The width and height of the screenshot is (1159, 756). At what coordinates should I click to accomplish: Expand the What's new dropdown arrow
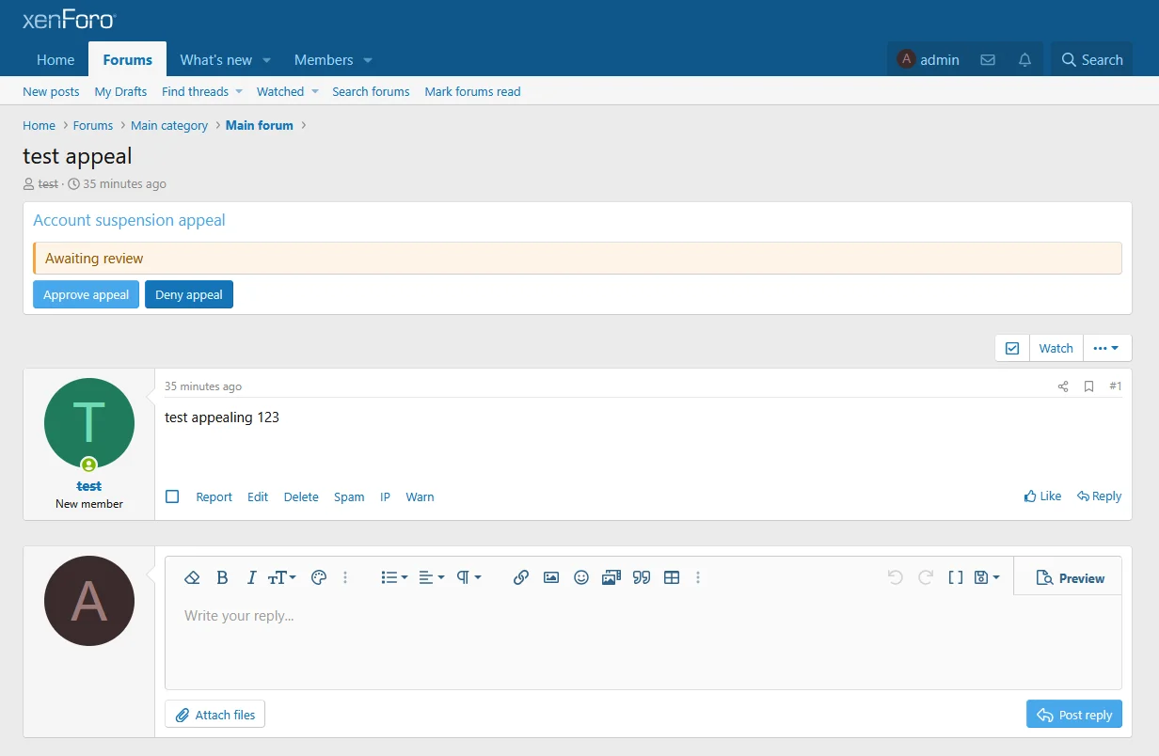coord(267,60)
